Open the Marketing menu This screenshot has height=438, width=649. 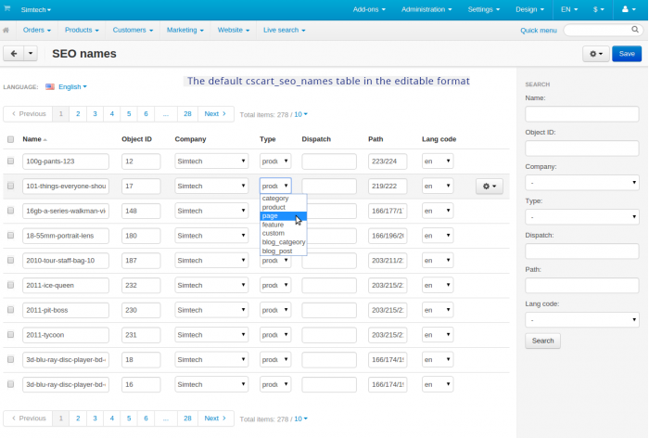pos(185,30)
